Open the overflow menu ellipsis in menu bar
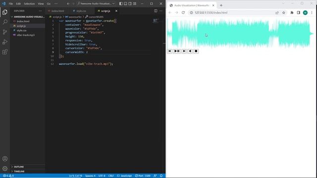This screenshot has height=178, width=317. point(56,3)
